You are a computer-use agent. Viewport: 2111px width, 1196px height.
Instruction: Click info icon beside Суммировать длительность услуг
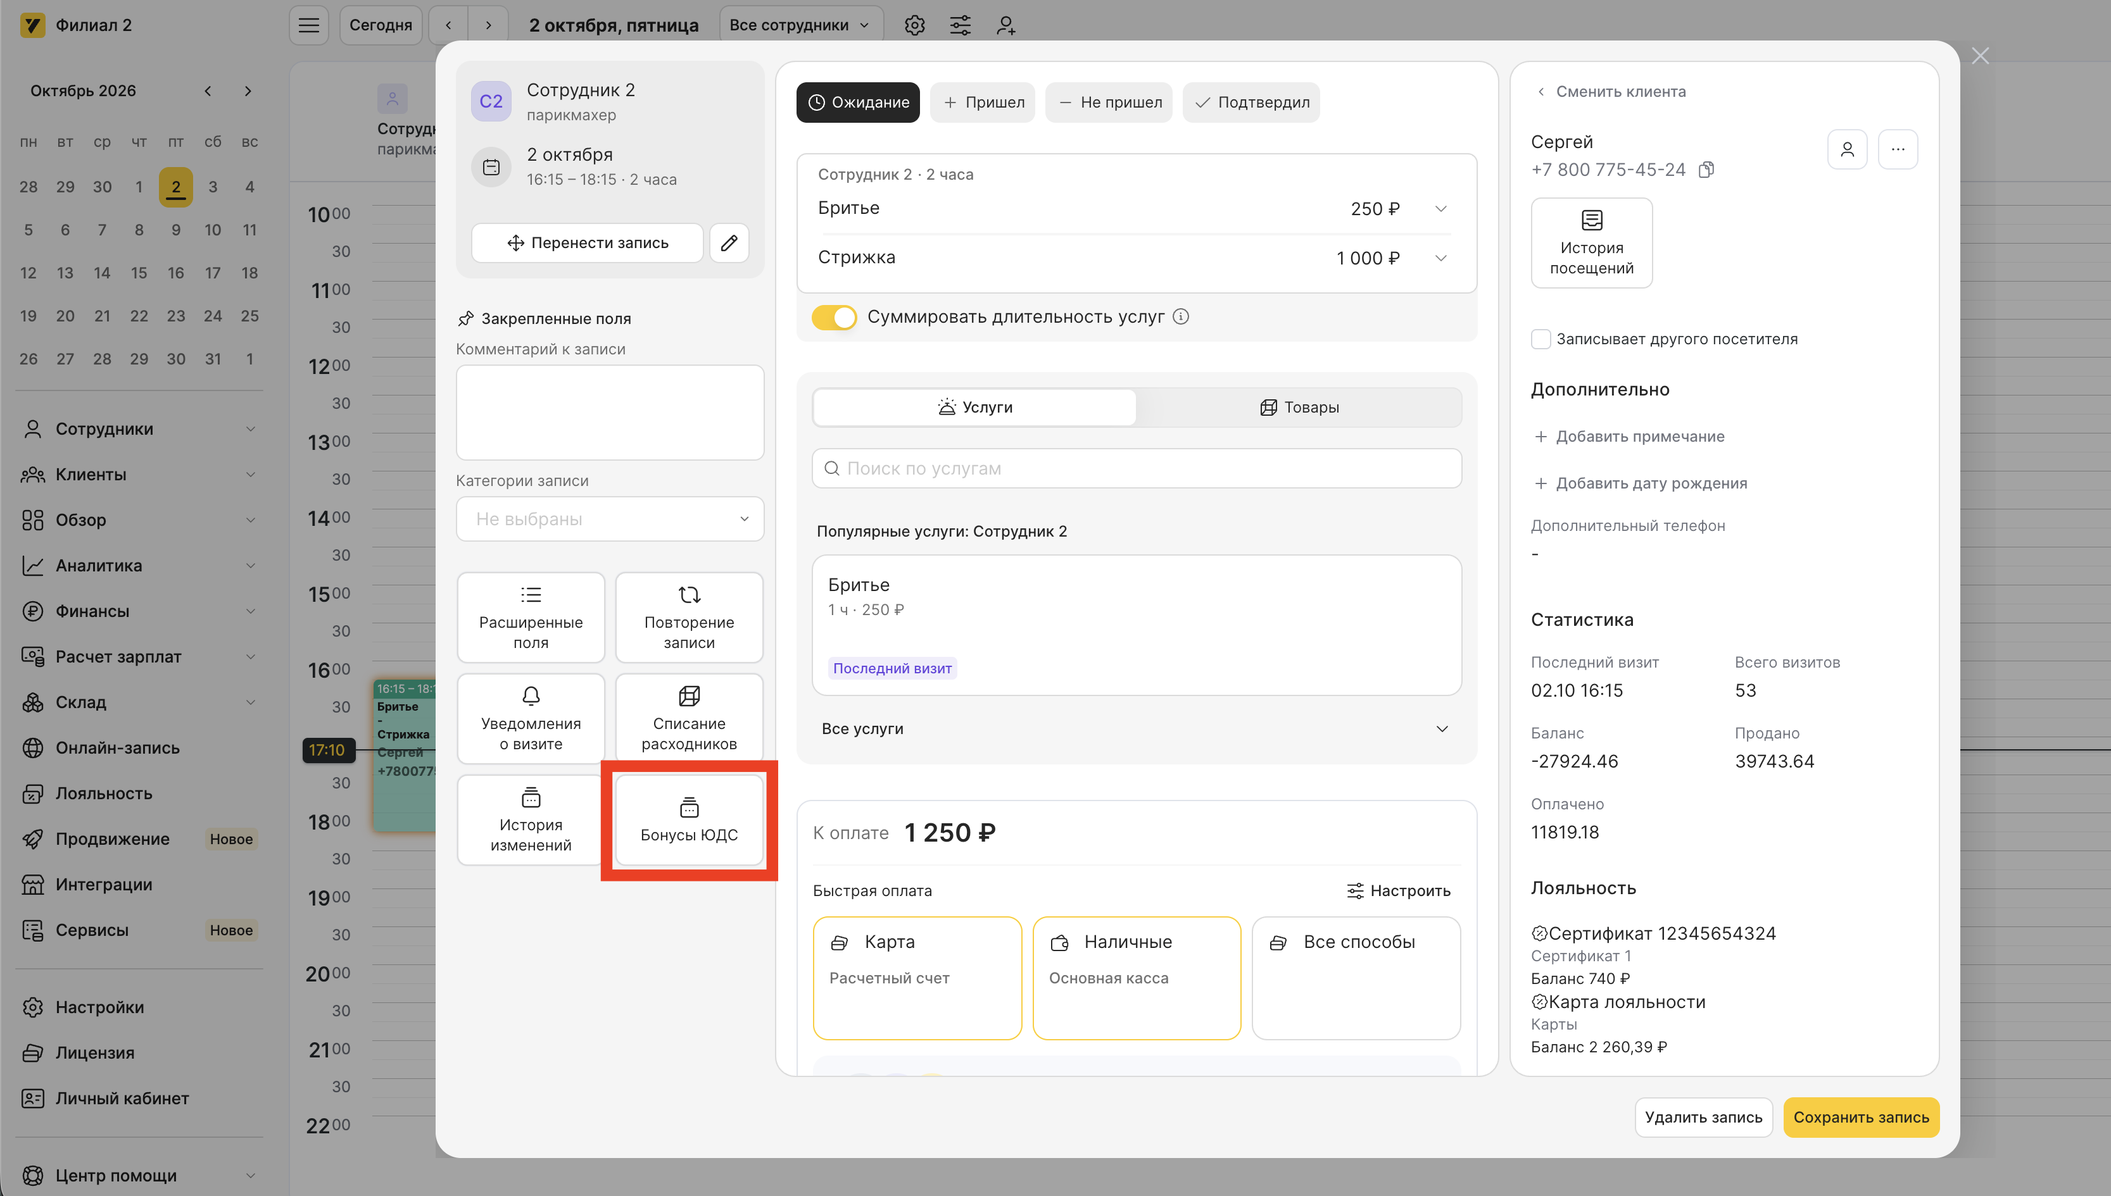point(1181,316)
